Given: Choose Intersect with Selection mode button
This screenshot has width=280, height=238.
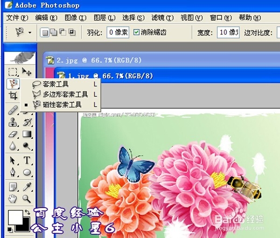Looking at the screenshot, I should [x=72, y=32].
